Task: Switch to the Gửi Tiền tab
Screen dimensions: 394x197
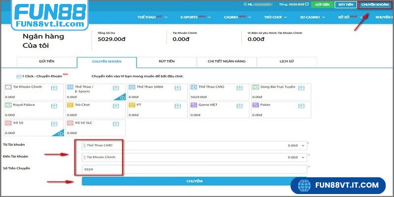Action: click(46, 61)
